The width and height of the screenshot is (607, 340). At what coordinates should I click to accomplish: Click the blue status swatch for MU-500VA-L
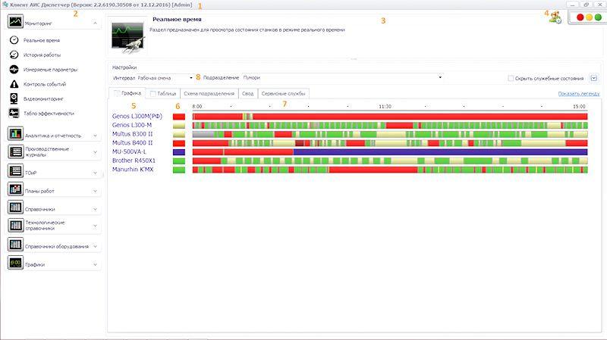click(179, 151)
